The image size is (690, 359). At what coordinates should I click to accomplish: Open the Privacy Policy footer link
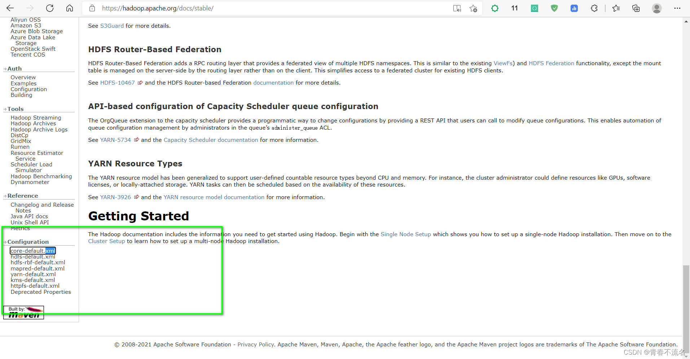256,345
